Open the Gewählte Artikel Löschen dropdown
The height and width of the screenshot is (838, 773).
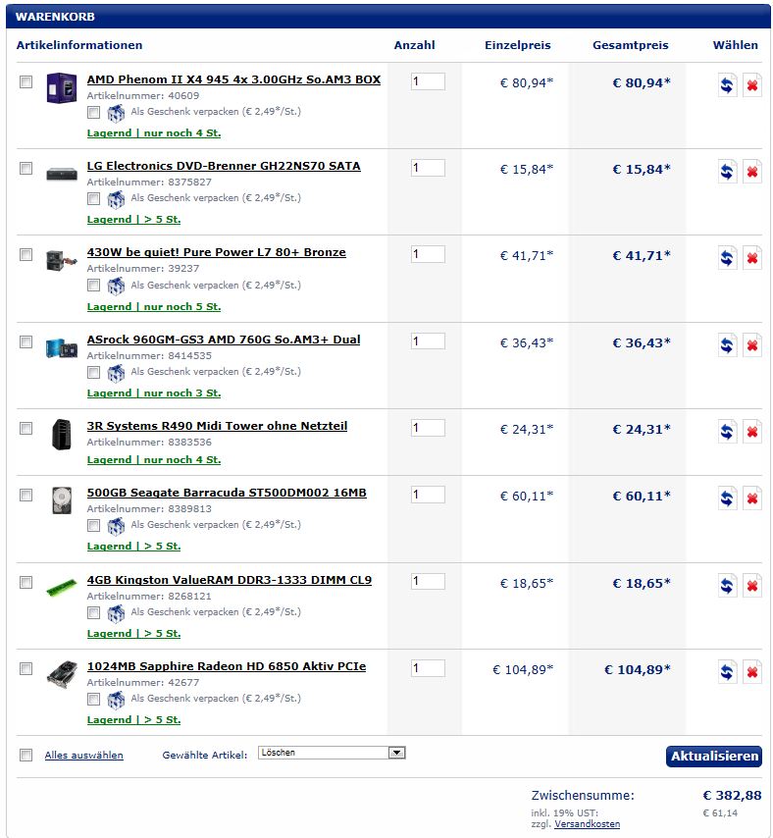coord(332,753)
